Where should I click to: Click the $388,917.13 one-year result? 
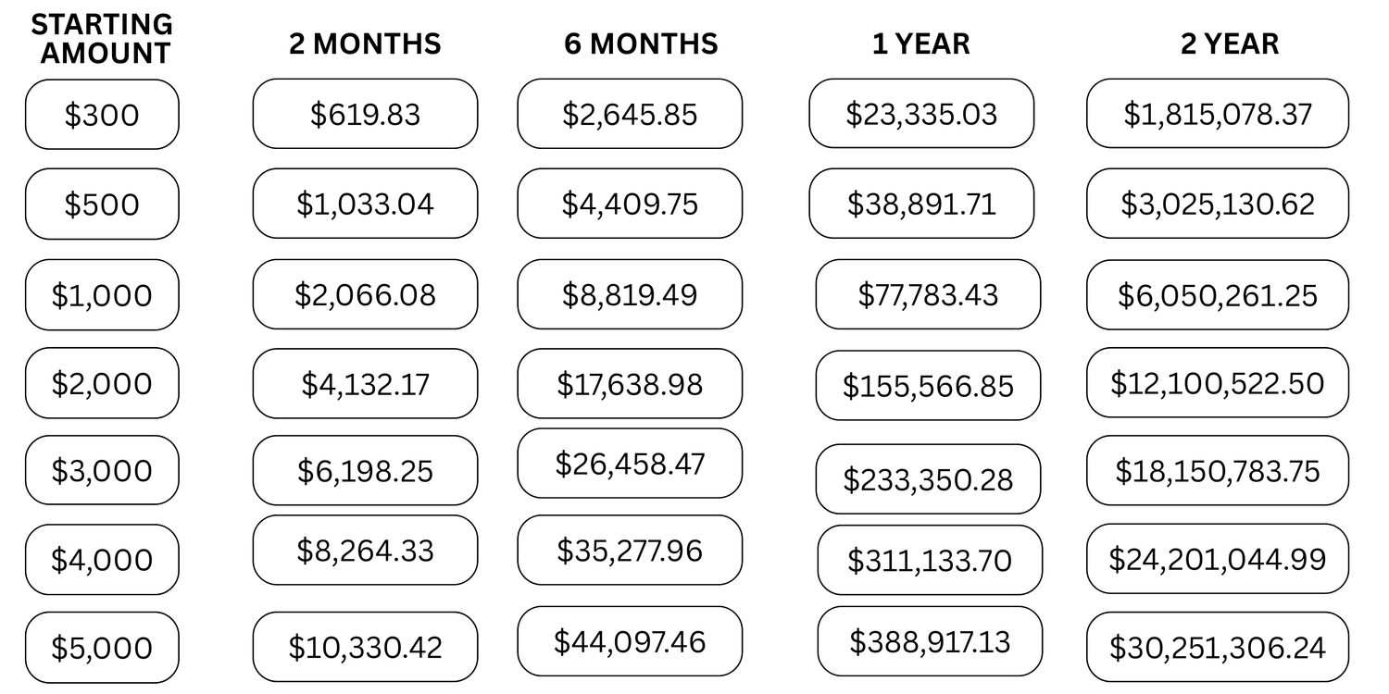(x=930, y=641)
